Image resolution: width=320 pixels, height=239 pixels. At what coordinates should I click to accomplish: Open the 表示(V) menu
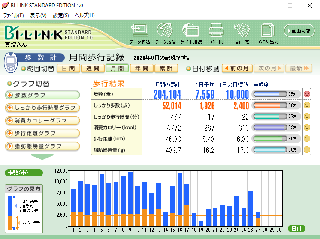click(x=38, y=15)
